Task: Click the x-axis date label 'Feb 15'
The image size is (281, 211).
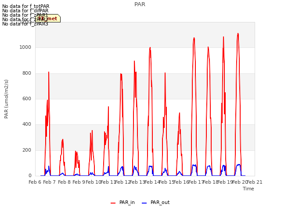Action: pyautogui.click(x=167, y=182)
